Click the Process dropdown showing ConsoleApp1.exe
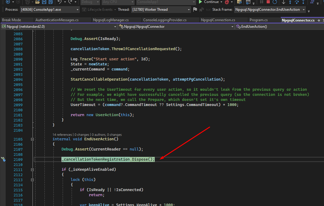324x206 pixels. pos(50,9)
